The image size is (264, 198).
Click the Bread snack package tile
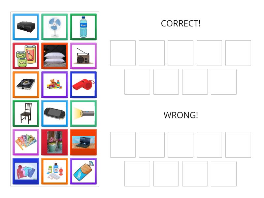coord(83,171)
